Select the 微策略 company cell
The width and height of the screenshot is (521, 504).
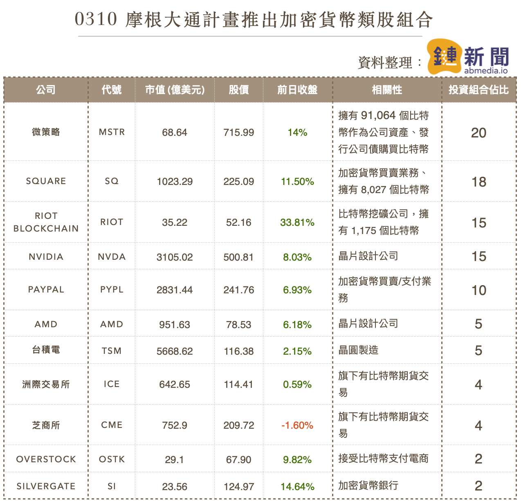46,132
